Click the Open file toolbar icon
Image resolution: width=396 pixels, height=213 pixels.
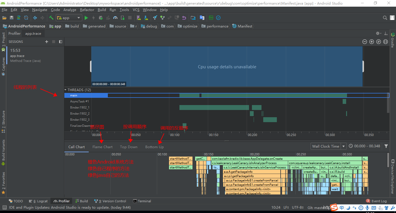click(4, 18)
